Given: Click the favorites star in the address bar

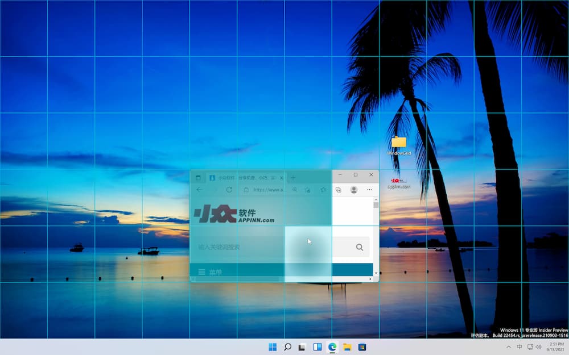Looking at the screenshot, I should click(x=308, y=190).
